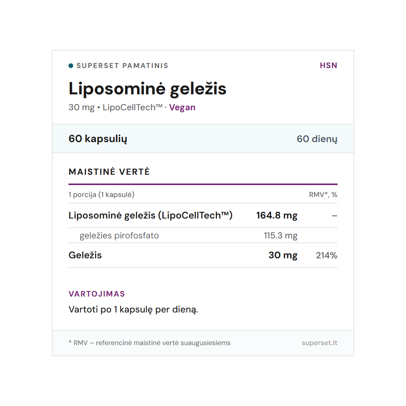This screenshot has width=406, height=406.
Task: Click the 214% reference value
Action: point(326,256)
